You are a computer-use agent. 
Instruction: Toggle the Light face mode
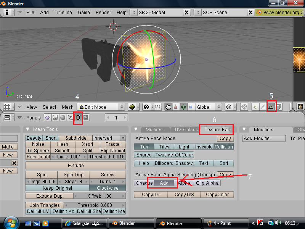[x=184, y=147]
